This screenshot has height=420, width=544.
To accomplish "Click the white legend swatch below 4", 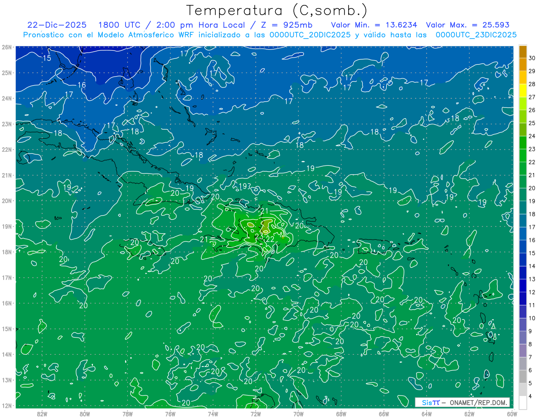I will pyautogui.click(x=523, y=403).
